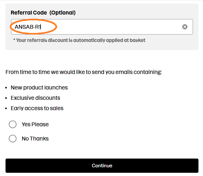Viewport: 203px width, 176px height.
Task: Choose the No Thanks radio button
Action: pyautogui.click(x=13, y=139)
